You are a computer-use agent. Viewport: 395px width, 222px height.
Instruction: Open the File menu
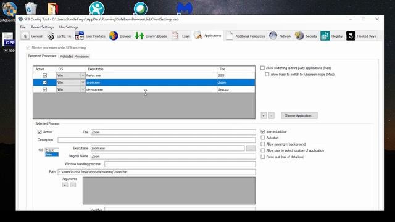23,27
